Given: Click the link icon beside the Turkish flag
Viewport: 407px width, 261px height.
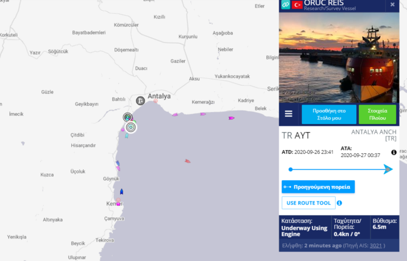Looking at the screenshot, I should pos(286,4).
